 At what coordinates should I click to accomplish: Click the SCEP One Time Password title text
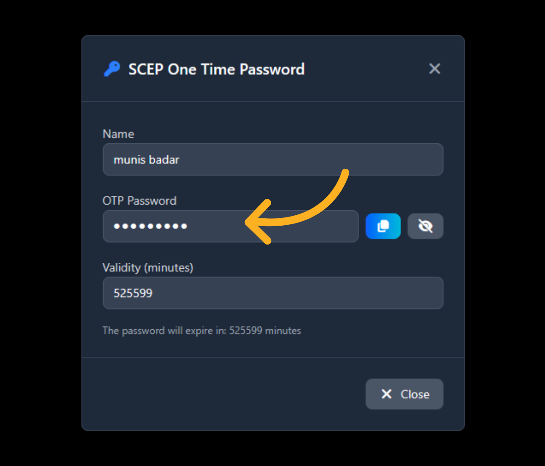[x=216, y=69]
